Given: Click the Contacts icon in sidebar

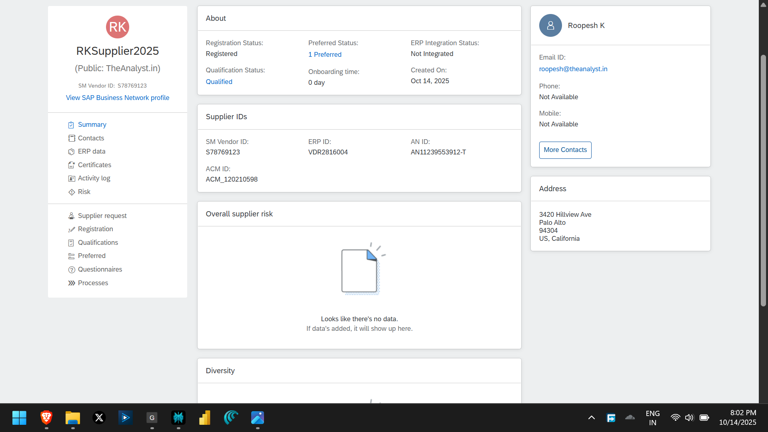Looking at the screenshot, I should (72, 138).
